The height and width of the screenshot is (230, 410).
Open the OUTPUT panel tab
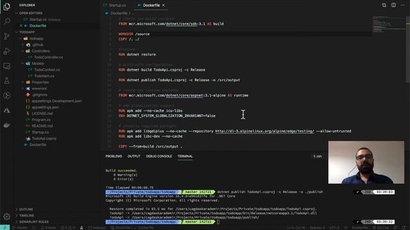[134, 156]
